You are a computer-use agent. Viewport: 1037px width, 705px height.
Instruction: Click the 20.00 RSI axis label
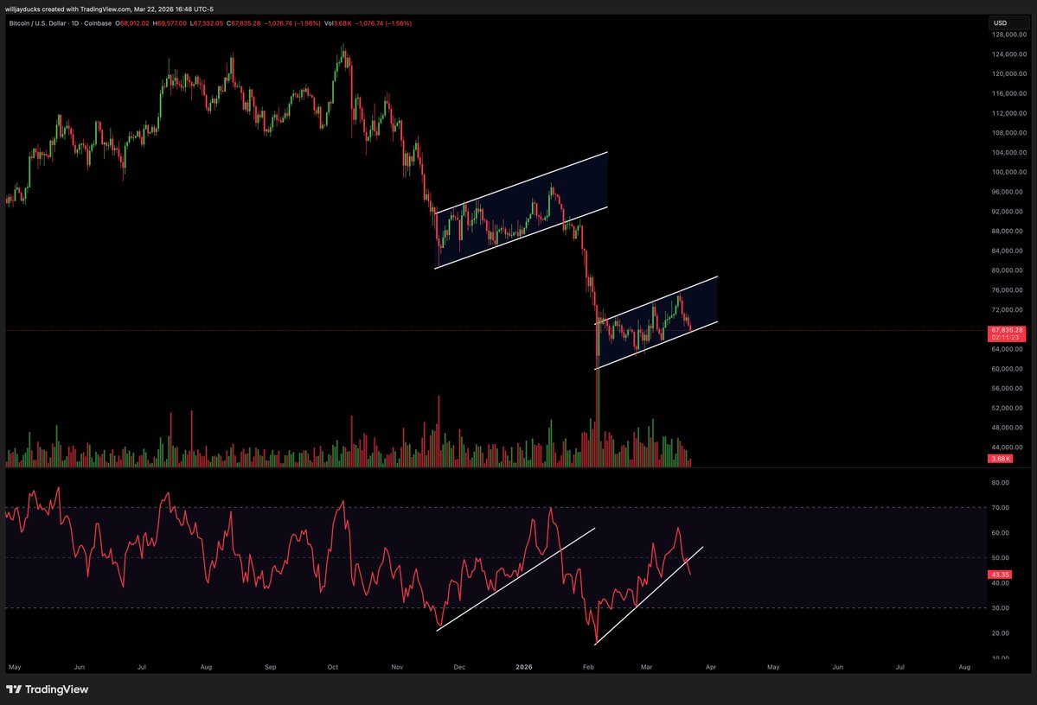click(x=1001, y=633)
